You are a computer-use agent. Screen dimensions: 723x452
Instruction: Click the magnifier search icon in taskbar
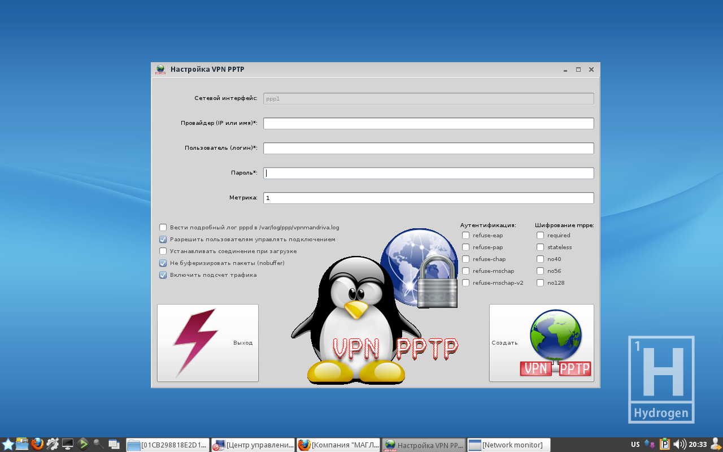(98, 444)
